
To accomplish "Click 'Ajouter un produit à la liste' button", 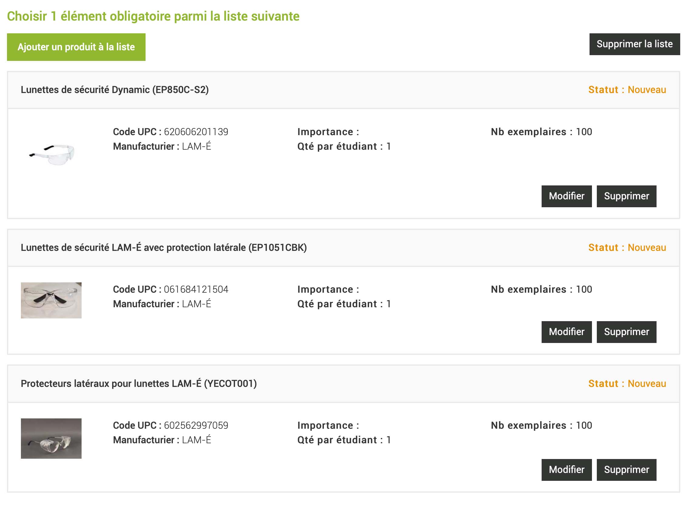I will pos(76,47).
